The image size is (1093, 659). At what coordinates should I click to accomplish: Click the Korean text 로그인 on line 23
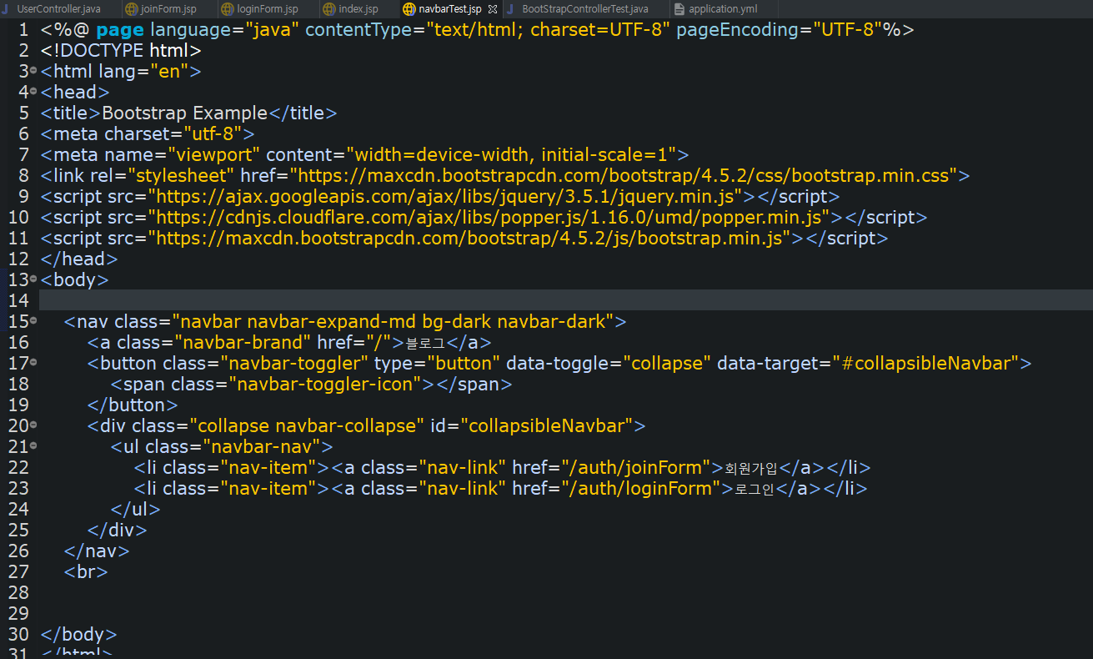coord(755,489)
